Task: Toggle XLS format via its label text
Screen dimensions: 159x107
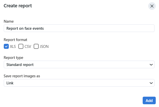Action: [13, 46]
